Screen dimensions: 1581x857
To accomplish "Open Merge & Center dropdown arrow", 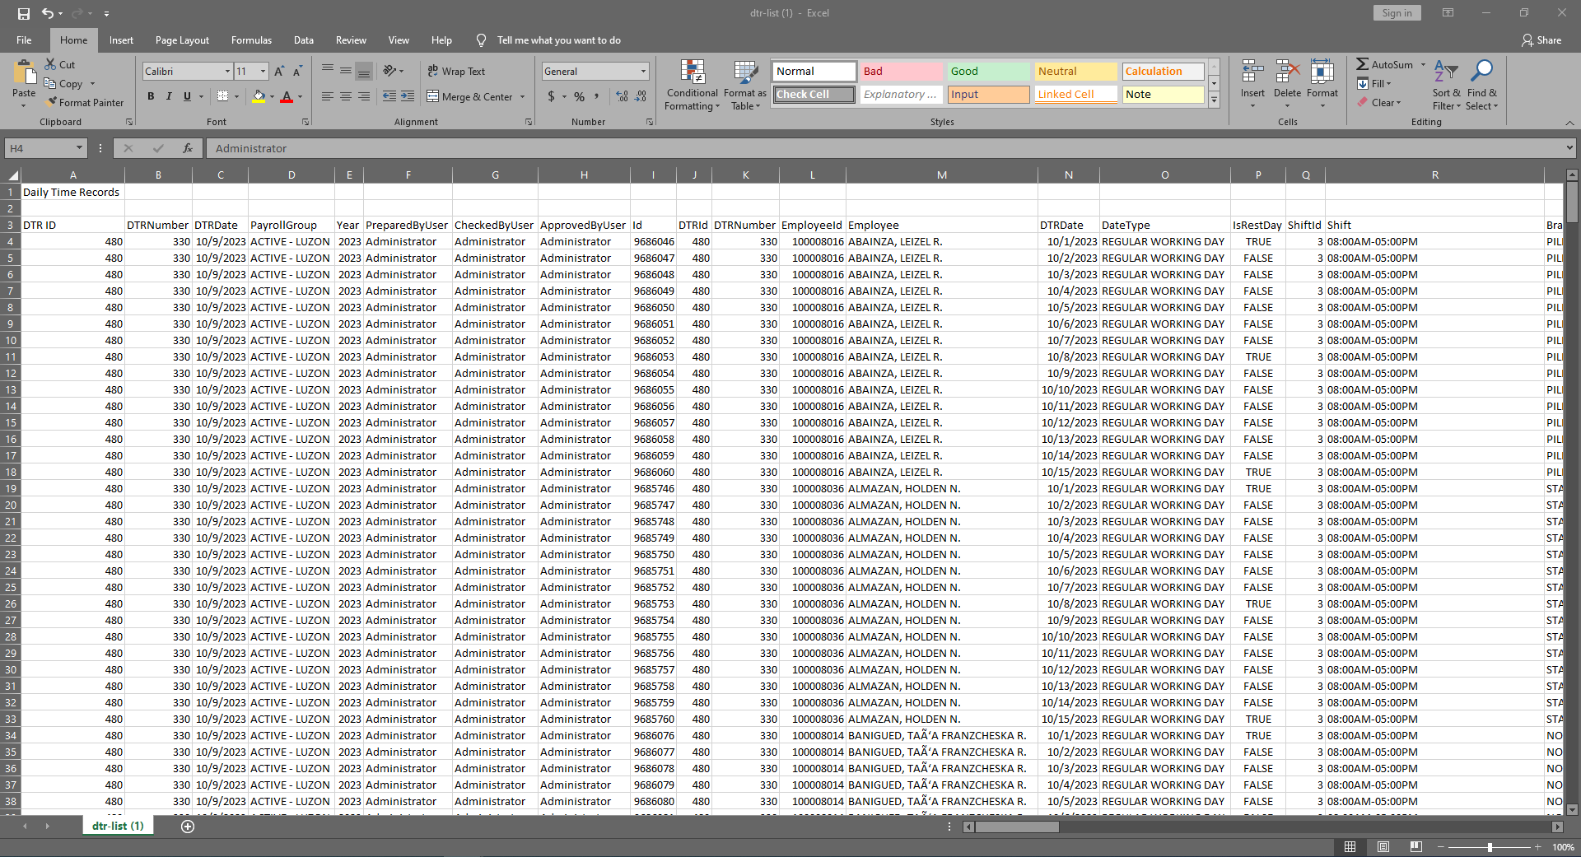I will (x=522, y=97).
